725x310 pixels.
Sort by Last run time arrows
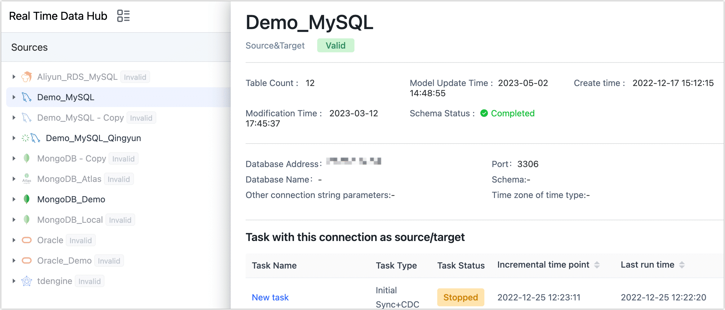(x=682, y=265)
